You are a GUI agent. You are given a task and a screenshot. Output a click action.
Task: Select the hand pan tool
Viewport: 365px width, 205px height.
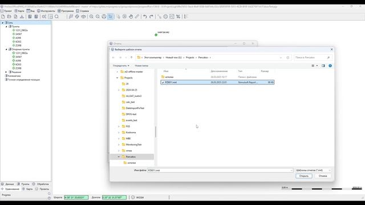[x=131, y=17]
